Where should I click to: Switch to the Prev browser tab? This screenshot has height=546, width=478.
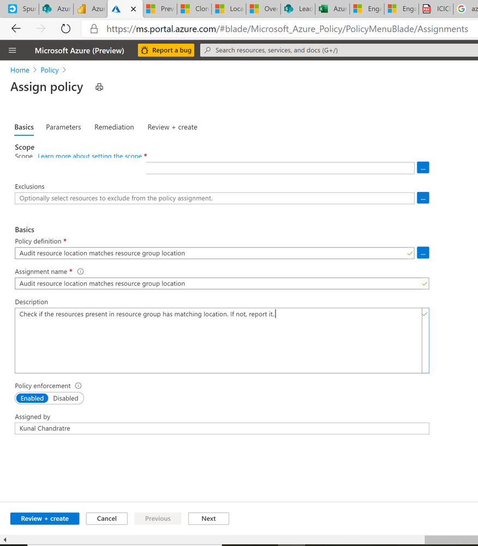click(160, 9)
